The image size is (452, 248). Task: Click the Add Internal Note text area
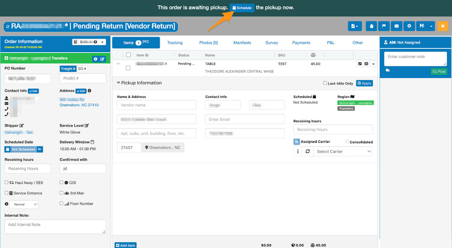tap(55, 226)
